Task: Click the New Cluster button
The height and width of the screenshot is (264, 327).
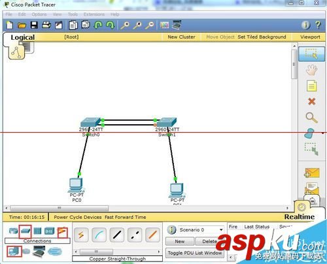Action: (181, 37)
